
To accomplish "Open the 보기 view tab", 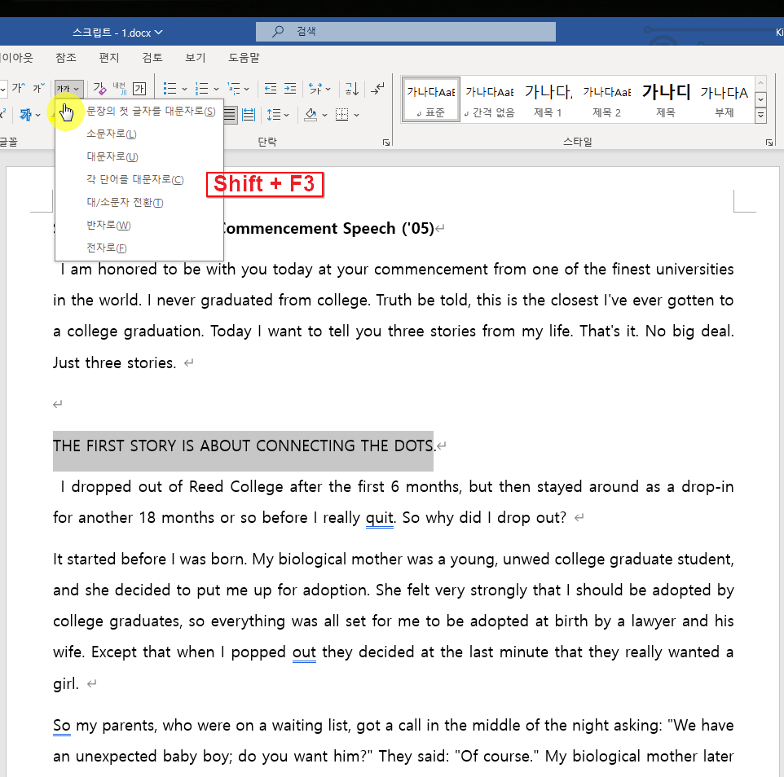I will click(x=195, y=58).
